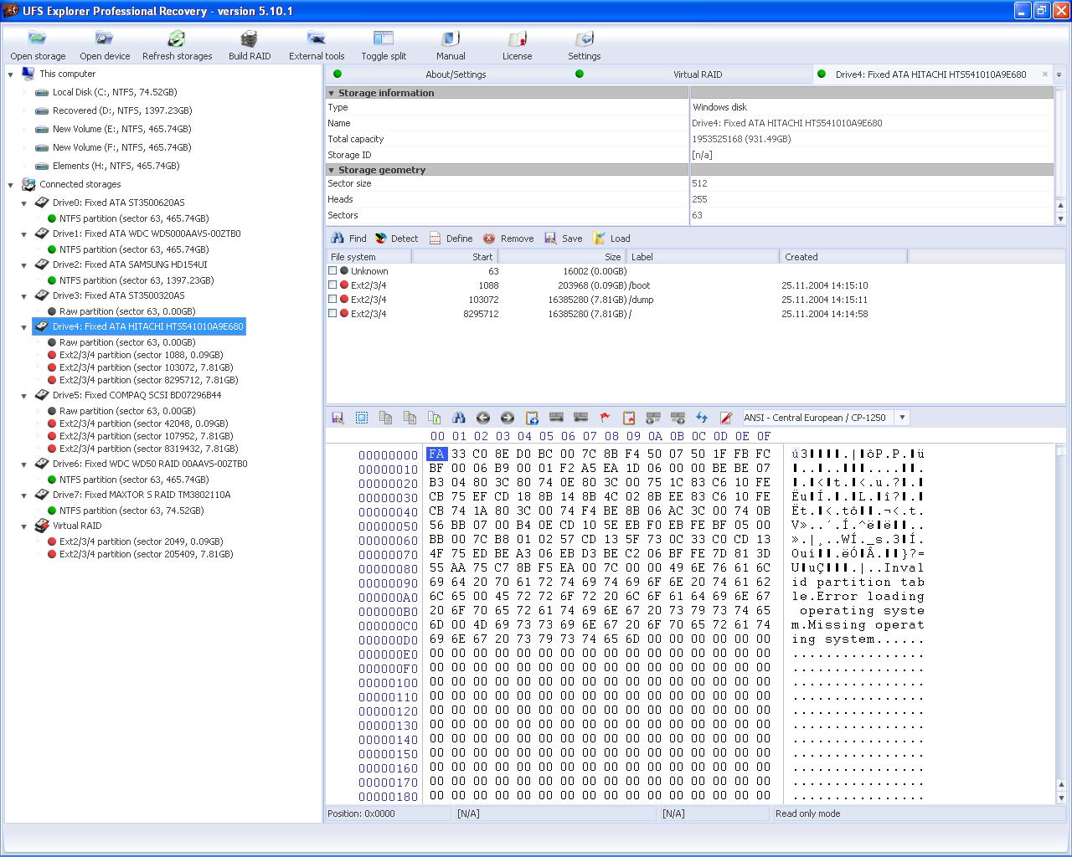Image resolution: width=1072 pixels, height=857 pixels.
Task: Click the clipboard-with-globe icon in hex toolbar
Action: [x=532, y=418]
